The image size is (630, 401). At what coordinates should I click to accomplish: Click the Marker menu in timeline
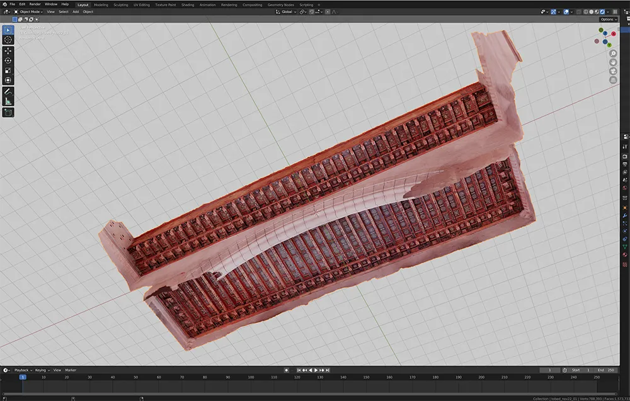click(x=71, y=370)
